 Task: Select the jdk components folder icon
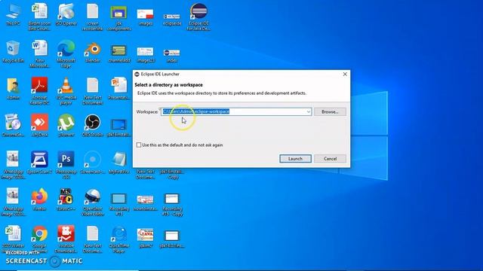pyautogui.click(x=119, y=17)
